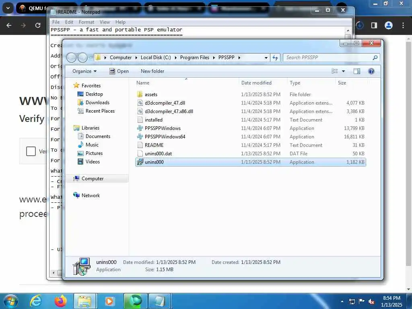
Task: Show hidden tray icons arrow
Action: [x=342, y=301]
